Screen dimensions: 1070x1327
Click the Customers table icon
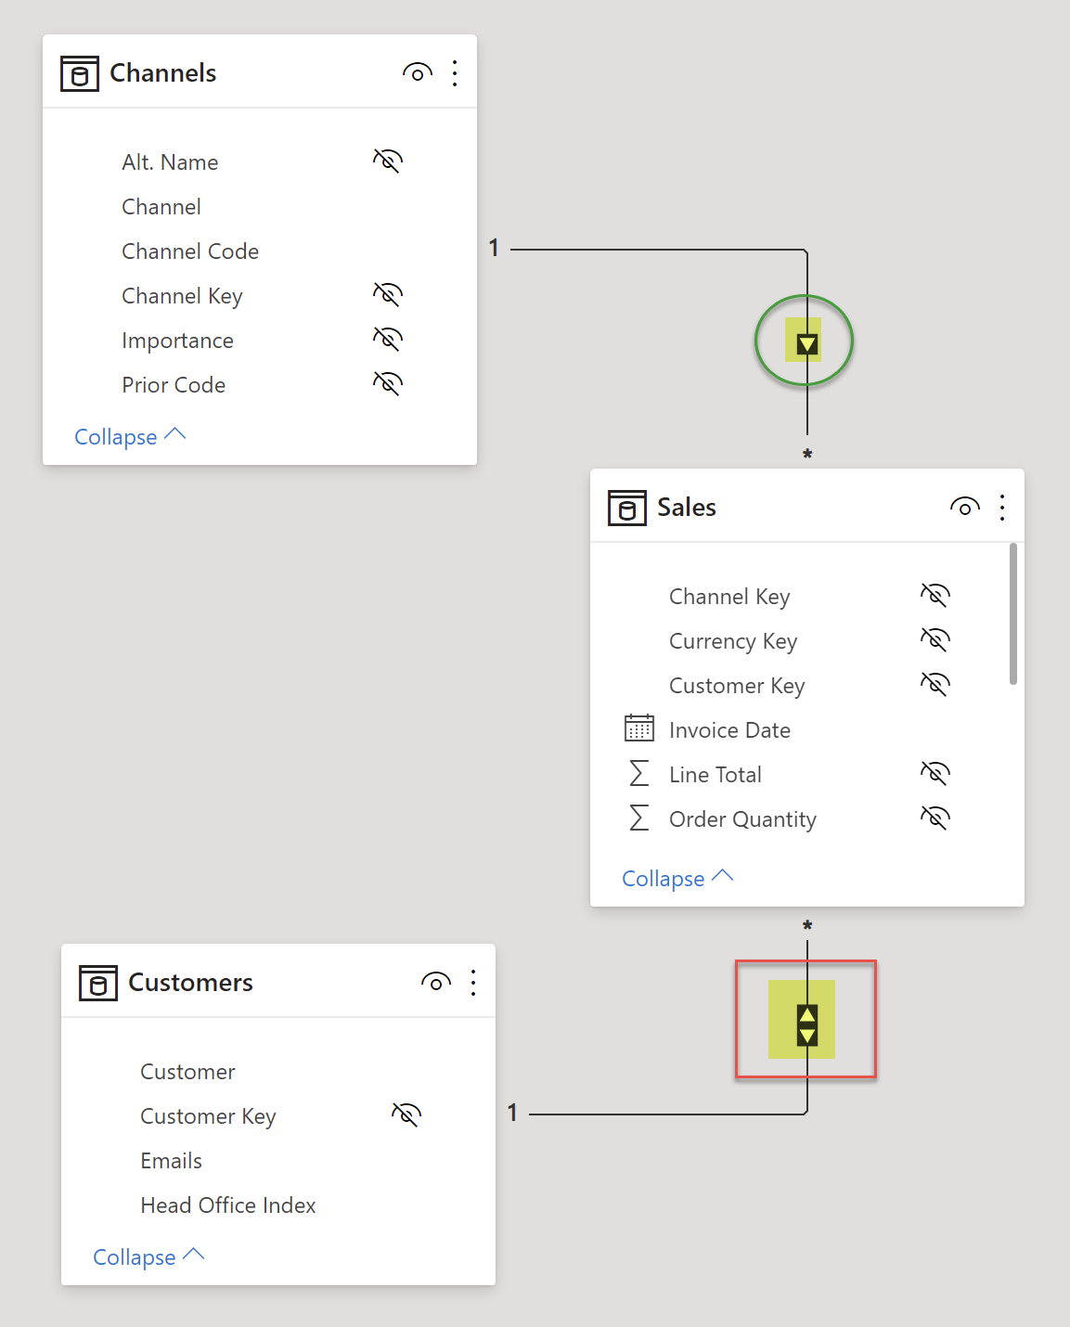97,983
